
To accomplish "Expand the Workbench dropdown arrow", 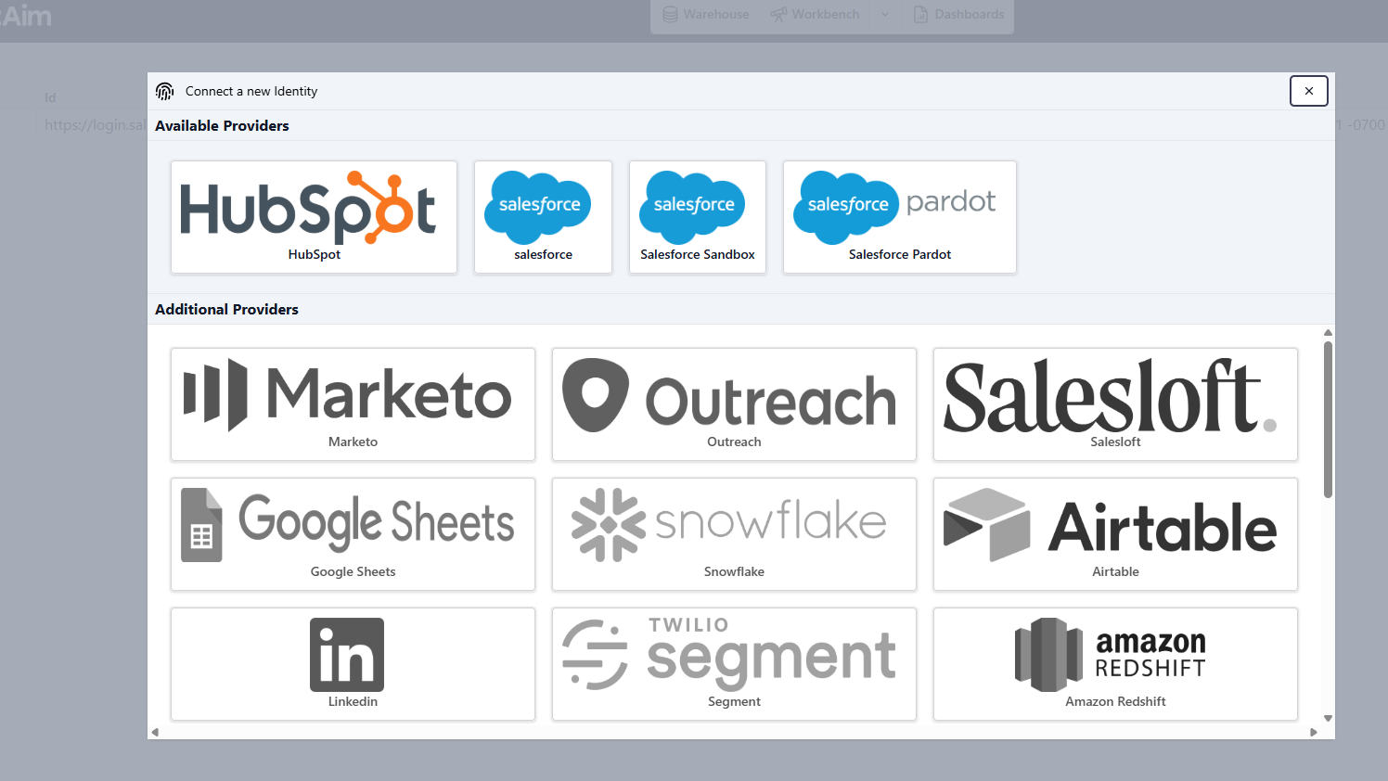I will (885, 15).
